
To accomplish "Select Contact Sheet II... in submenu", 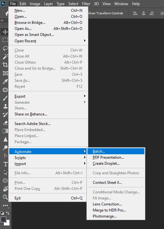I will [116, 183].
